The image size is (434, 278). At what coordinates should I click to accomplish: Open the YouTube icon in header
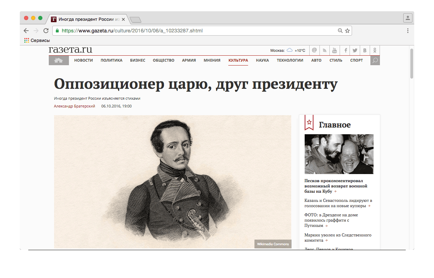point(334,50)
